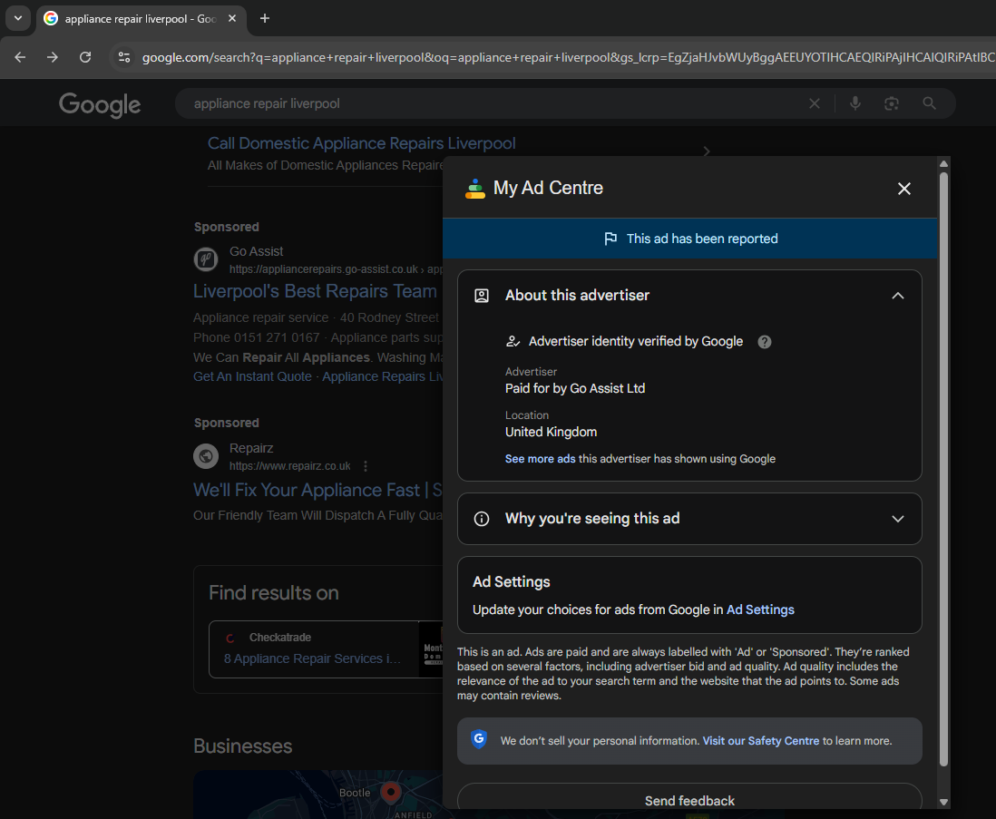
Task: Open Google Lens image search icon
Action: click(x=892, y=103)
